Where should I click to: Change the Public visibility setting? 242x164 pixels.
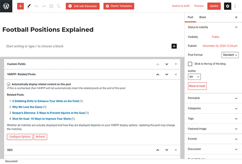(215, 37)
